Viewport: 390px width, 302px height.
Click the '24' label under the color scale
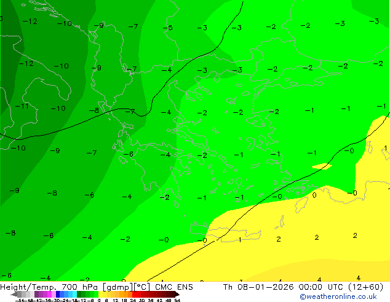pyautogui.click(x=133, y=300)
